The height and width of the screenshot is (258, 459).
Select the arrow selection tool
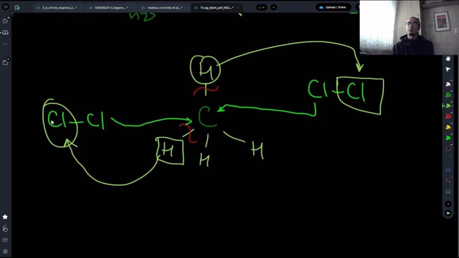click(x=448, y=69)
